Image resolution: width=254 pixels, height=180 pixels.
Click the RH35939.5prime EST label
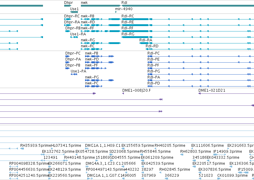click(x=36, y=146)
